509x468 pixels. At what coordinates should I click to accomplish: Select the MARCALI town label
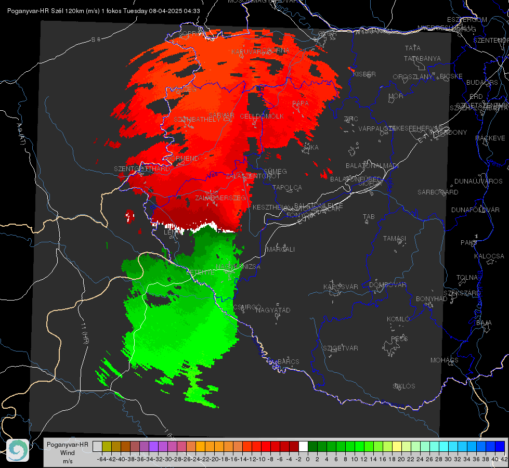pos(281,250)
